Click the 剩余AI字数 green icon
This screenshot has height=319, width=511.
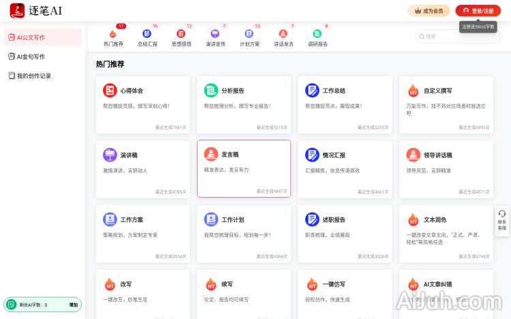[x=11, y=305]
